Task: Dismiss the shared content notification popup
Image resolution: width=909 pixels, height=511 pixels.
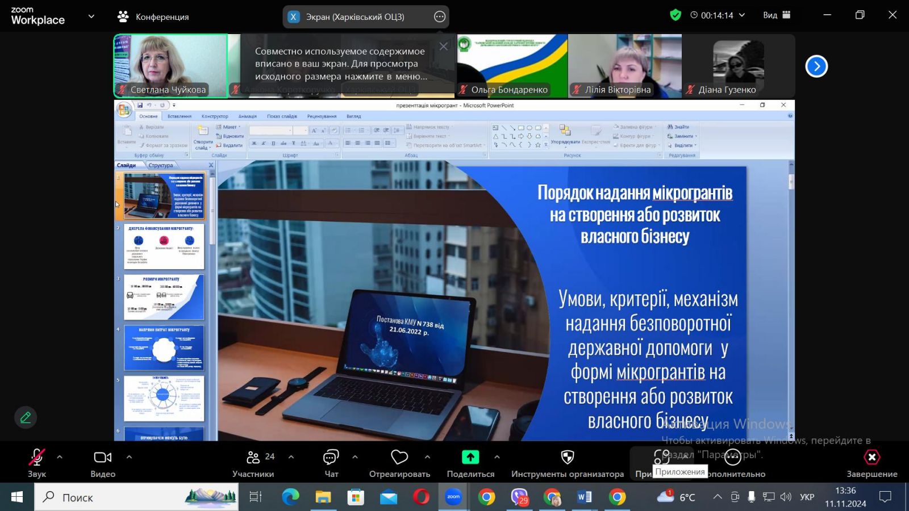Action: pyautogui.click(x=444, y=47)
